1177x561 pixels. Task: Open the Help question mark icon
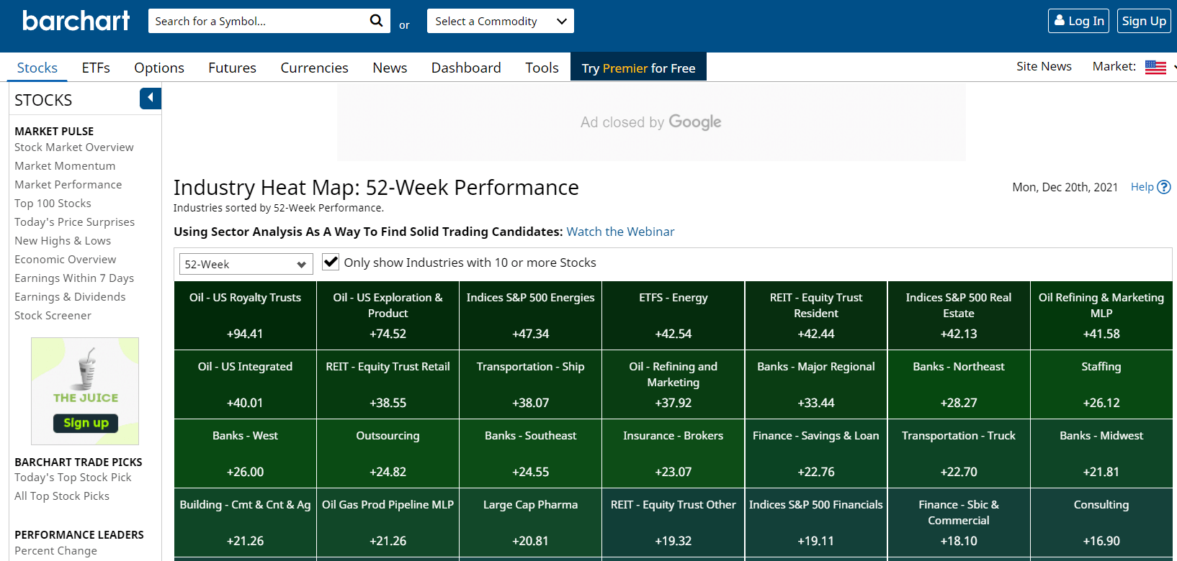pyautogui.click(x=1163, y=187)
